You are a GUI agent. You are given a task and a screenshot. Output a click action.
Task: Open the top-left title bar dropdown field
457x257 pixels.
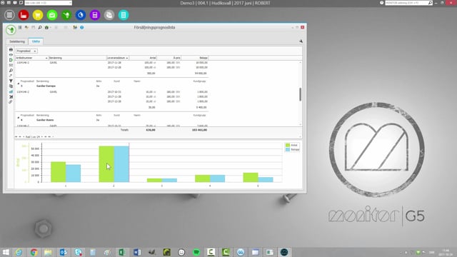(x=48, y=3)
